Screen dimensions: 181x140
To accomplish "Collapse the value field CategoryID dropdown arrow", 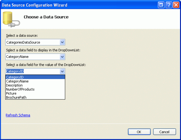I will (x=62, y=71).
